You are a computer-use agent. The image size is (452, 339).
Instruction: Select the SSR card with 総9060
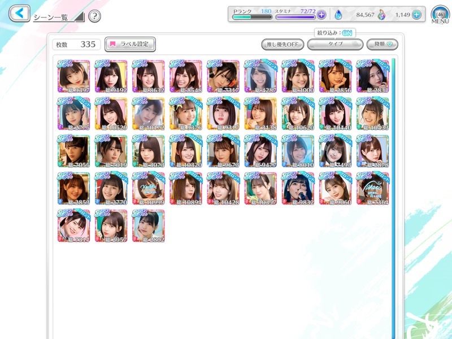[x=335, y=189]
